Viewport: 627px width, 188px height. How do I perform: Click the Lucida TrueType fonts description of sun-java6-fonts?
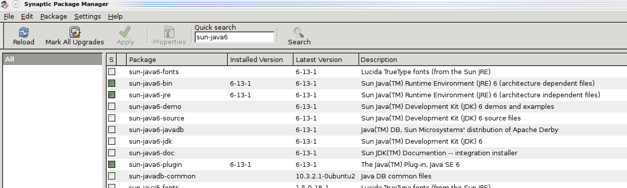click(x=425, y=72)
